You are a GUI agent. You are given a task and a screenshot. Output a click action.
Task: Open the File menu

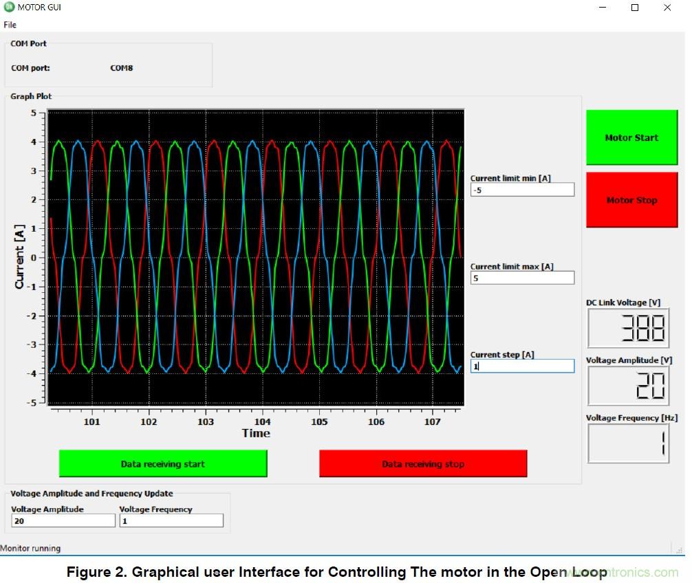pyautogui.click(x=10, y=25)
